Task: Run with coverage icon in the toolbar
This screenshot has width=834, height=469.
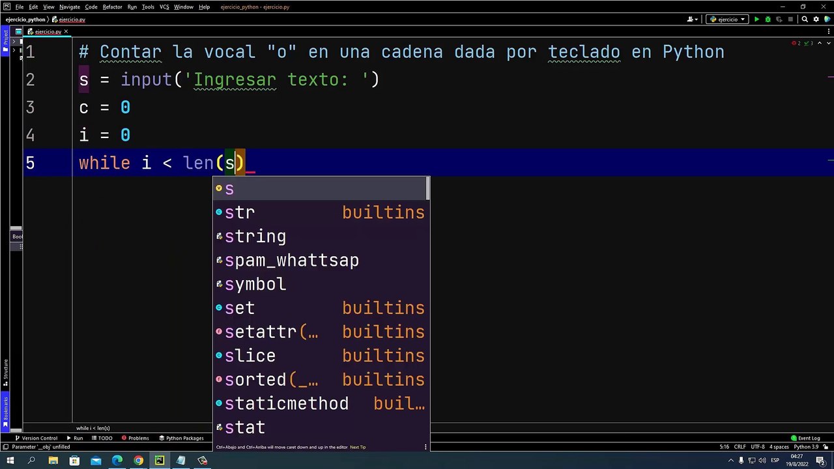Action: click(779, 20)
